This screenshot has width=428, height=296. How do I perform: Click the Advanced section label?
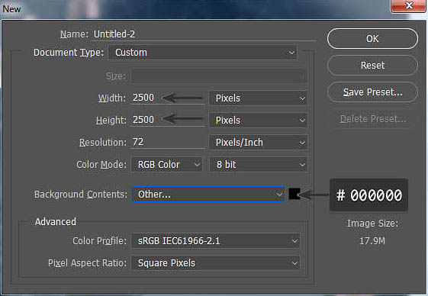click(x=56, y=222)
